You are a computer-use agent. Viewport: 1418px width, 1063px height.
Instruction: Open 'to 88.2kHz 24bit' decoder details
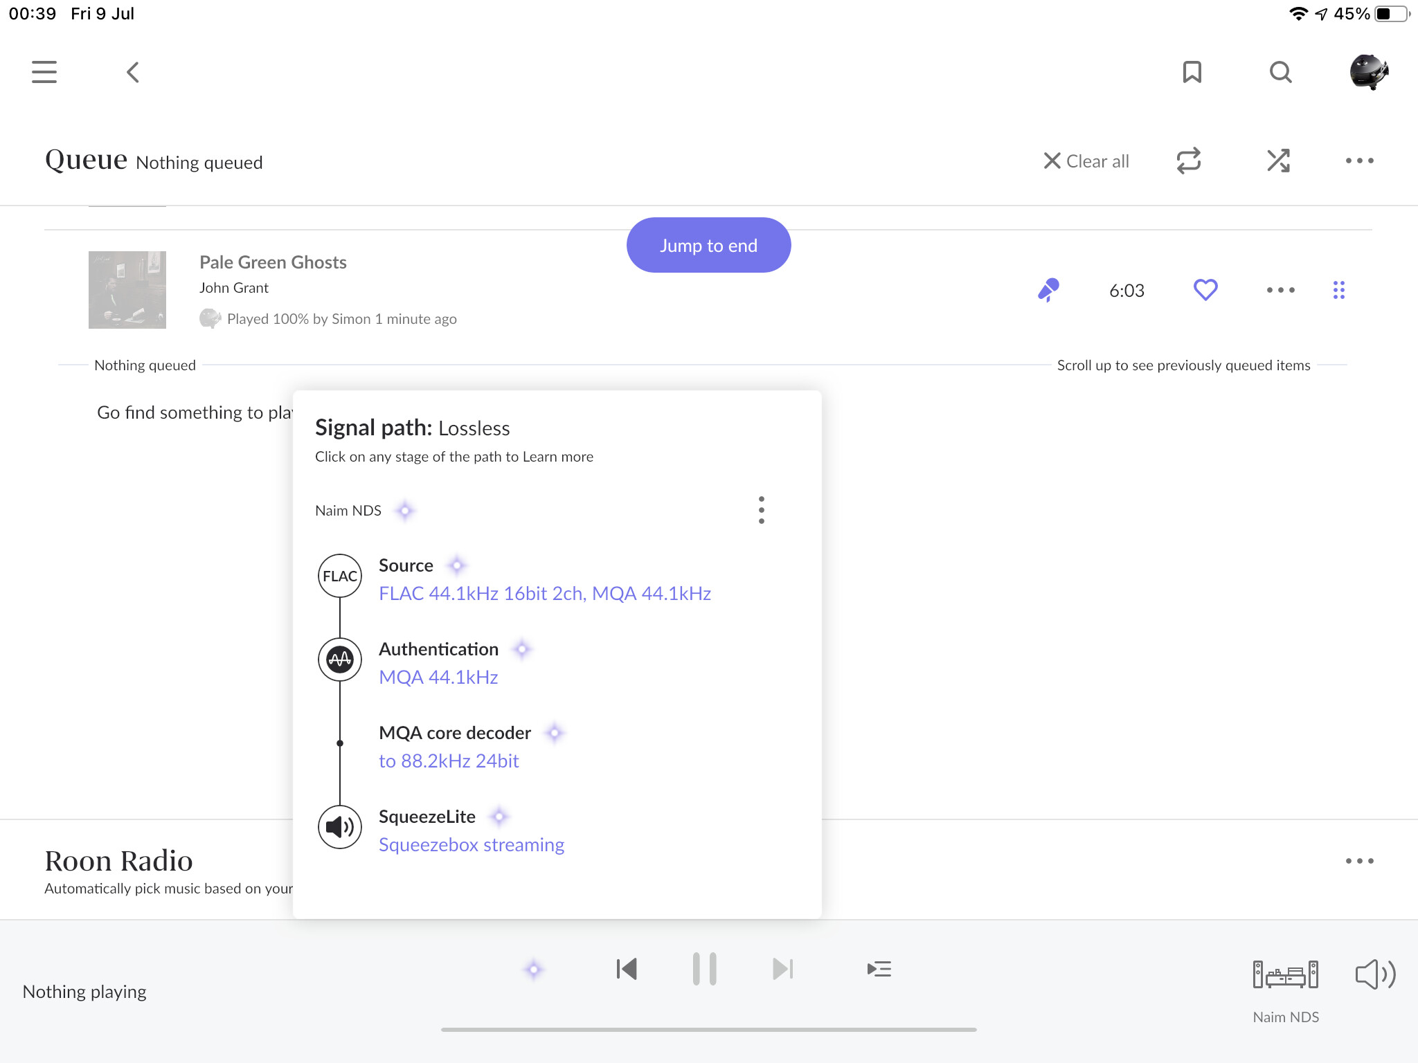coord(449,761)
